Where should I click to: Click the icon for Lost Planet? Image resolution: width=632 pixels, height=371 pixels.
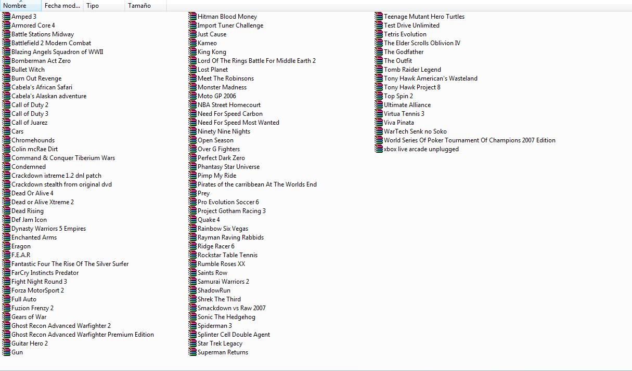point(192,70)
